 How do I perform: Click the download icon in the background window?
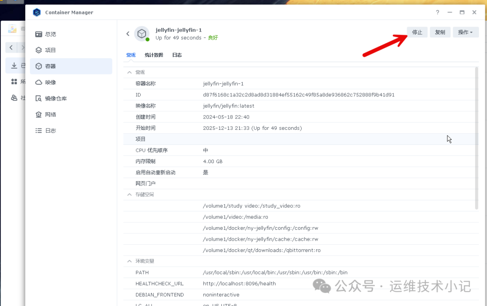[14, 65]
